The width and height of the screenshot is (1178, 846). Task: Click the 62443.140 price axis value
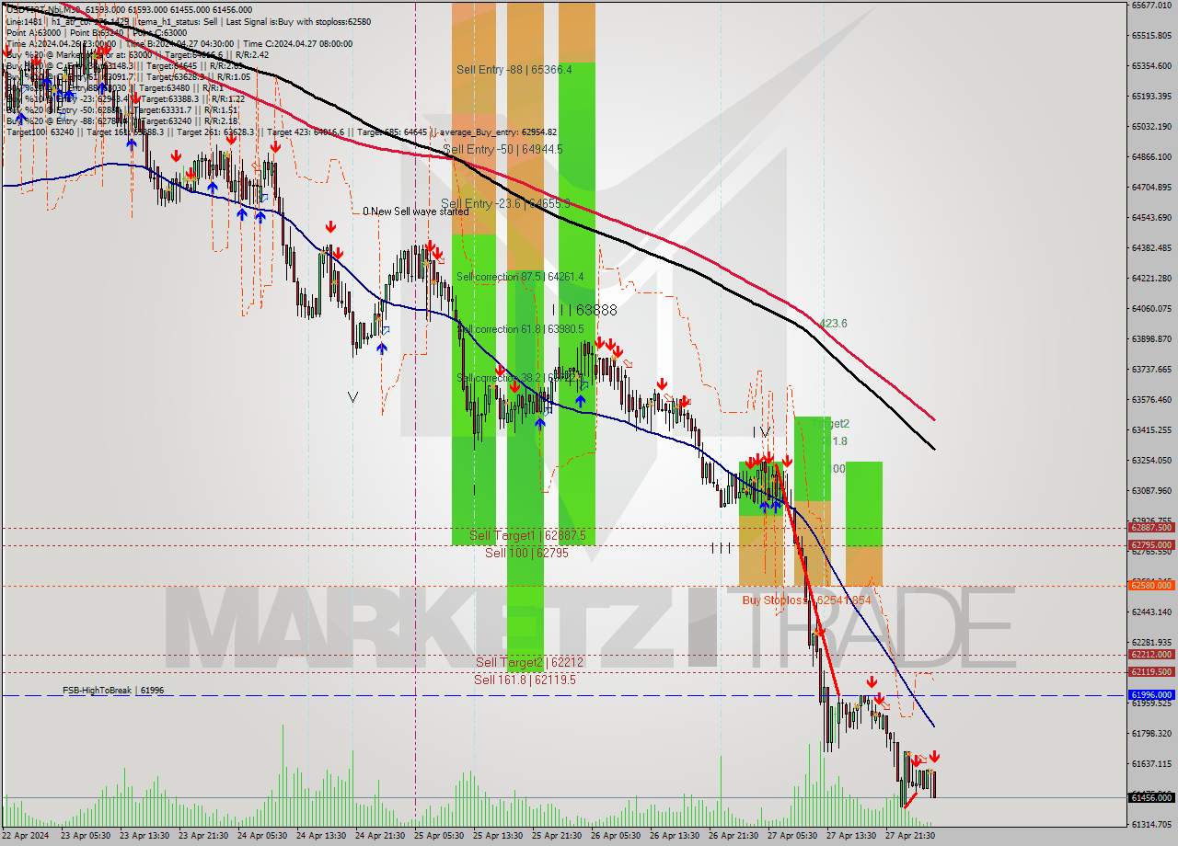[1151, 612]
